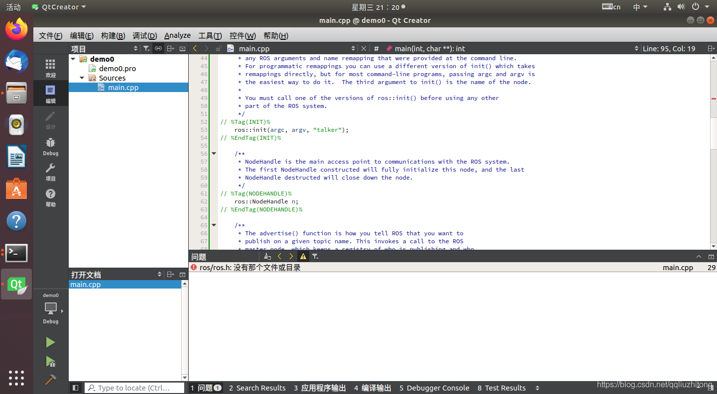Open the Analyze menu
This screenshot has height=394, width=717.
click(178, 35)
